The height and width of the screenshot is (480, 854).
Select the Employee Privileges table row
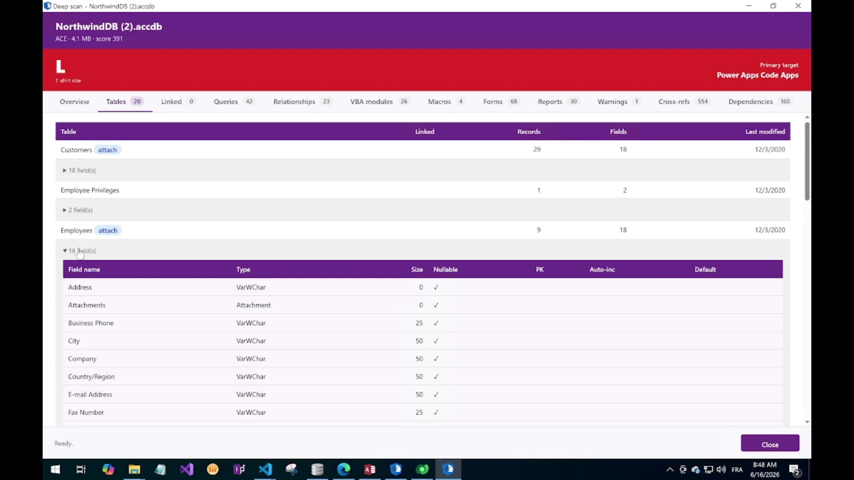[423, 190]
